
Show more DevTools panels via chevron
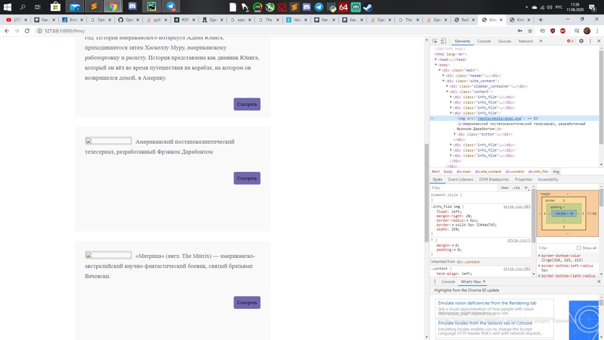(540, 41)
